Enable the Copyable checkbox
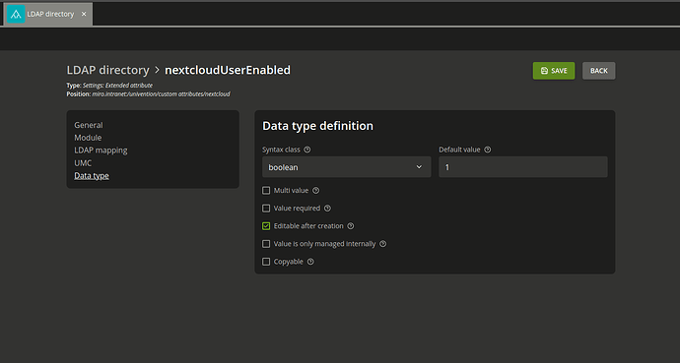Screen dimensions: 680x363 point(266,262)
